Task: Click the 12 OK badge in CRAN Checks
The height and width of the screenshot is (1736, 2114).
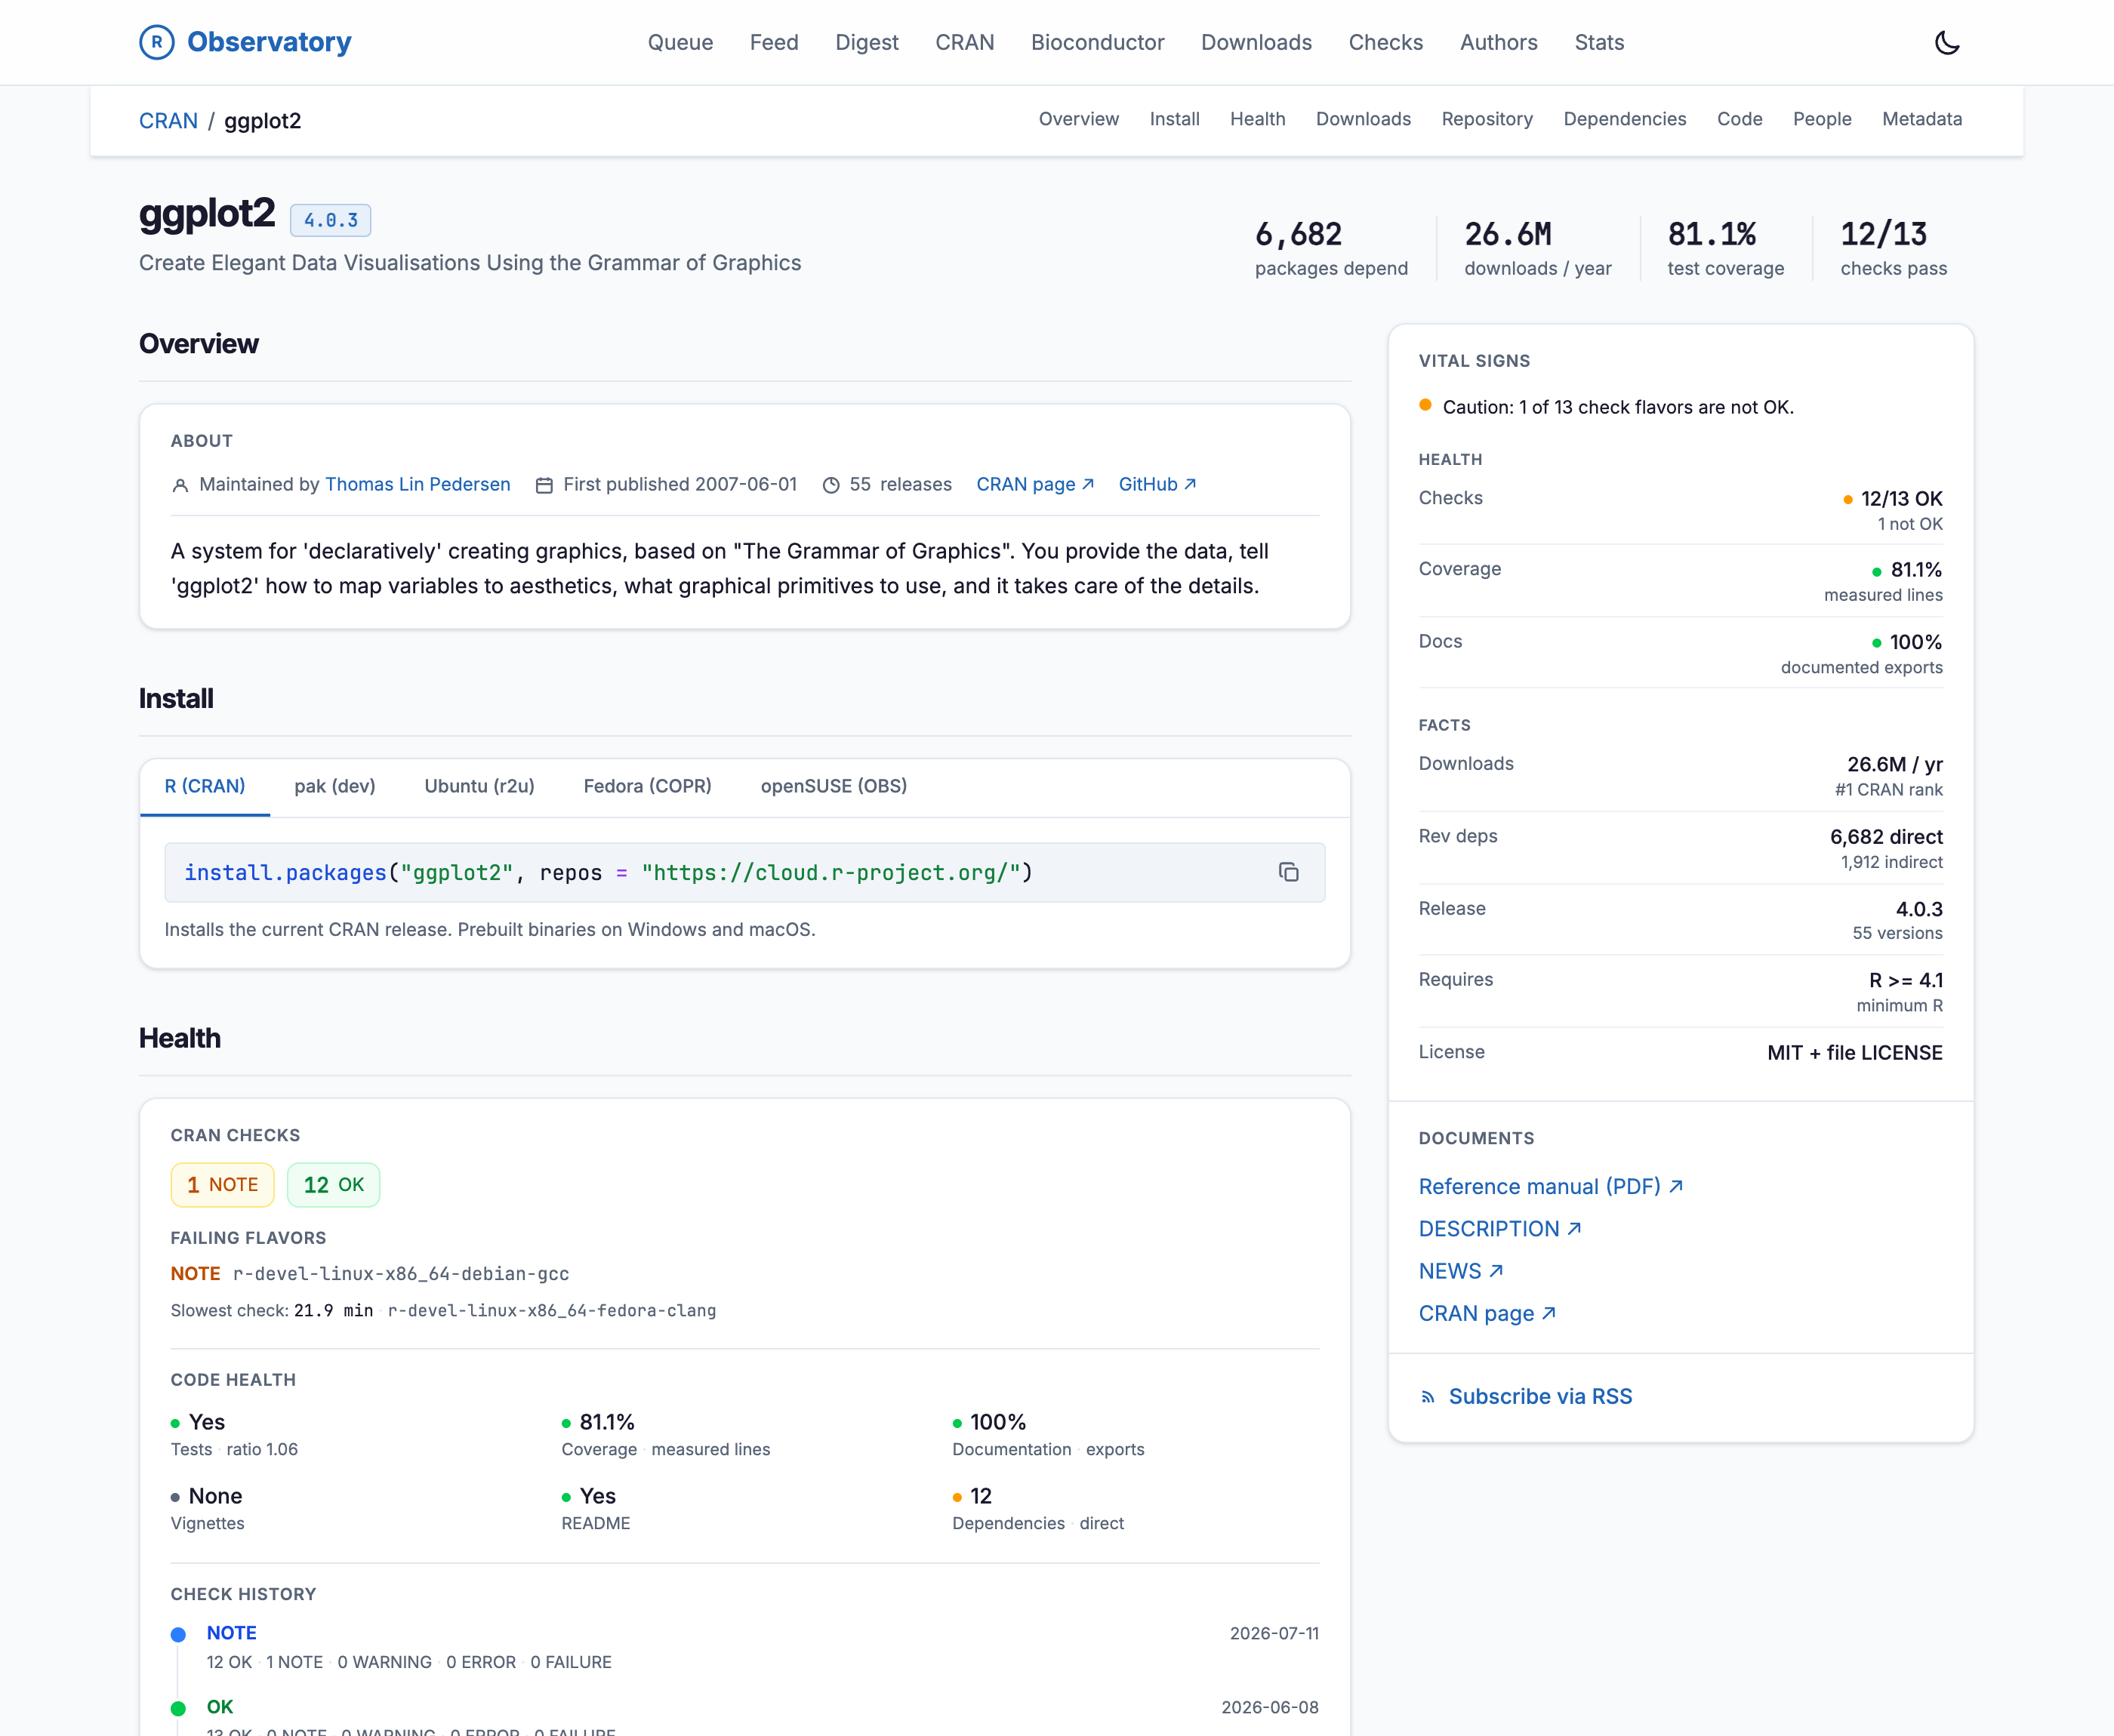Action: pos(333,1184)
